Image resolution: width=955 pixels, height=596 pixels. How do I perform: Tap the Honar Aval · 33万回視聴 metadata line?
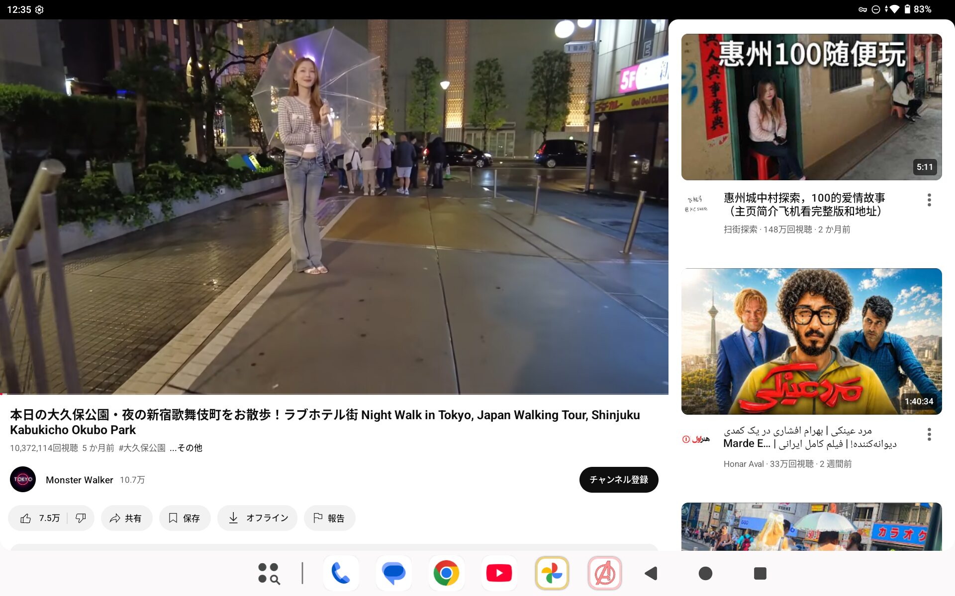tap(787, 464)
